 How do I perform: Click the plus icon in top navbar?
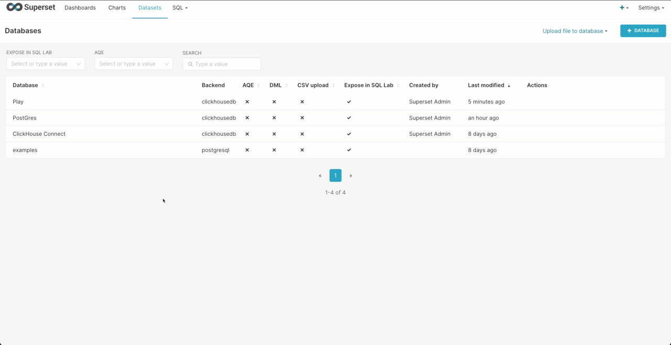(x=622, y=8)
